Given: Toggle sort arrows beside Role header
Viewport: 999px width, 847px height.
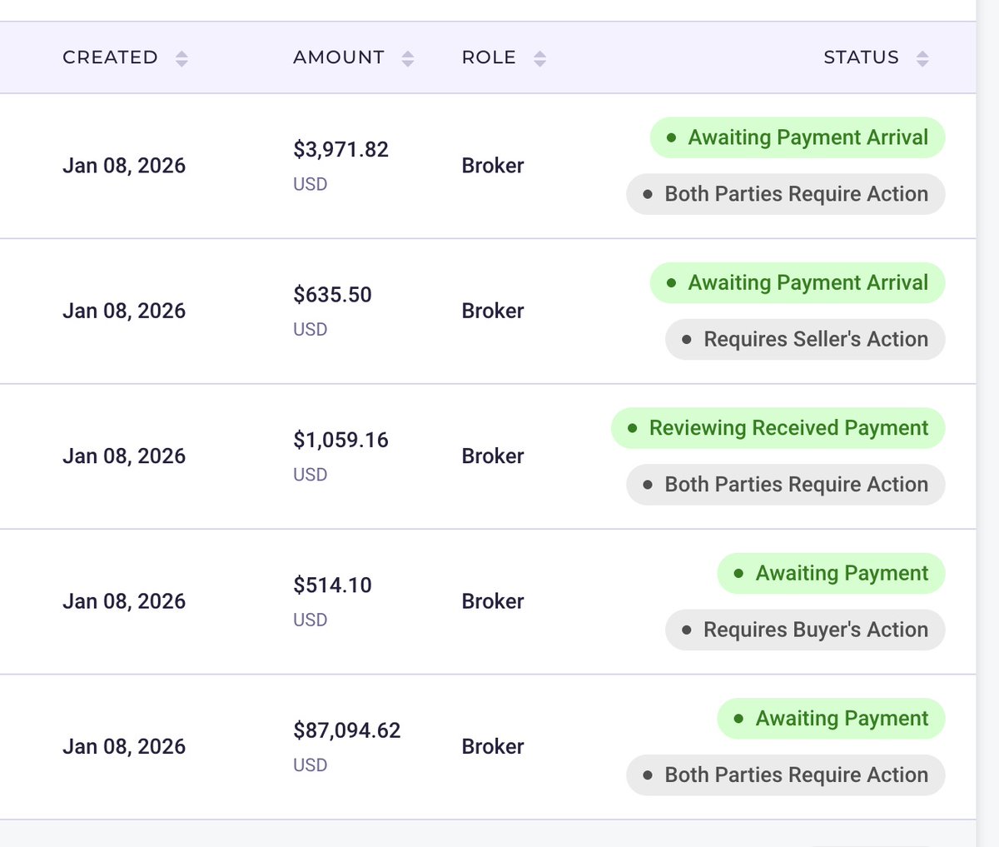Looking at the screenshot, I should tap(540, 58).
